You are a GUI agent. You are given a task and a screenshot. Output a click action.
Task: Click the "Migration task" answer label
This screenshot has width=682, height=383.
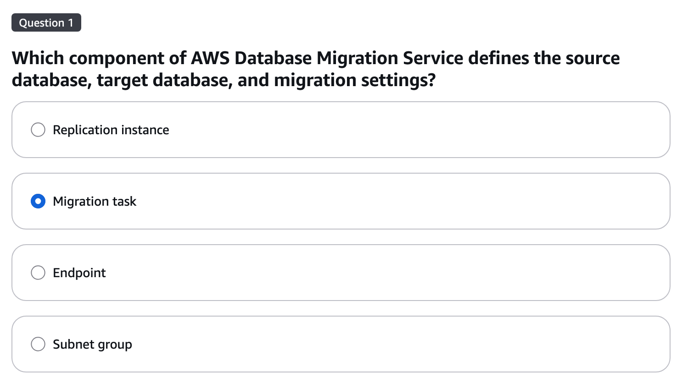point(95,202)
